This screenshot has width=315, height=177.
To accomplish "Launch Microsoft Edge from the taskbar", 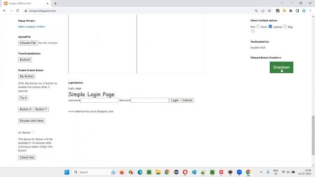I will [140, 172].
